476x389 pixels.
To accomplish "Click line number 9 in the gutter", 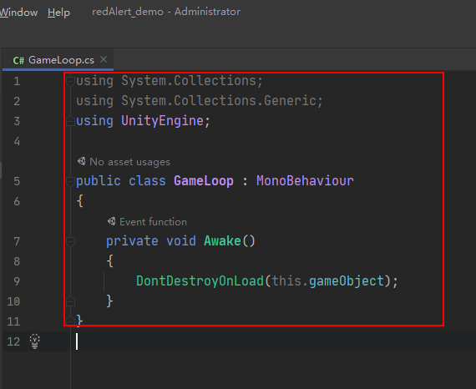I will [17, 281].
